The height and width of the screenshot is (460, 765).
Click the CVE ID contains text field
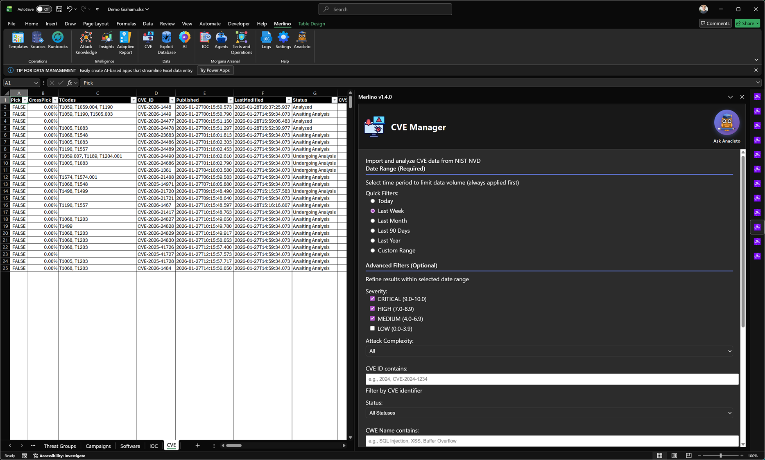point(552,379)
